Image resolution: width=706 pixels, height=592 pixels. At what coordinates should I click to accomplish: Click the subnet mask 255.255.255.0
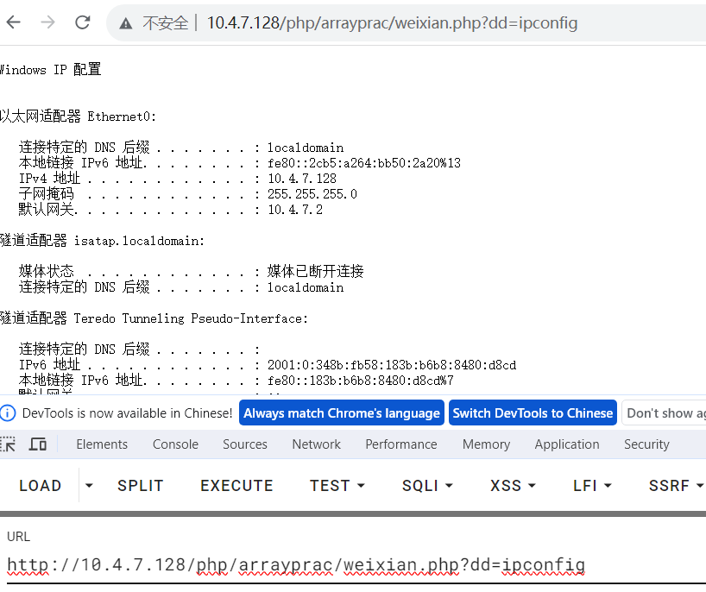coord(312,194)
